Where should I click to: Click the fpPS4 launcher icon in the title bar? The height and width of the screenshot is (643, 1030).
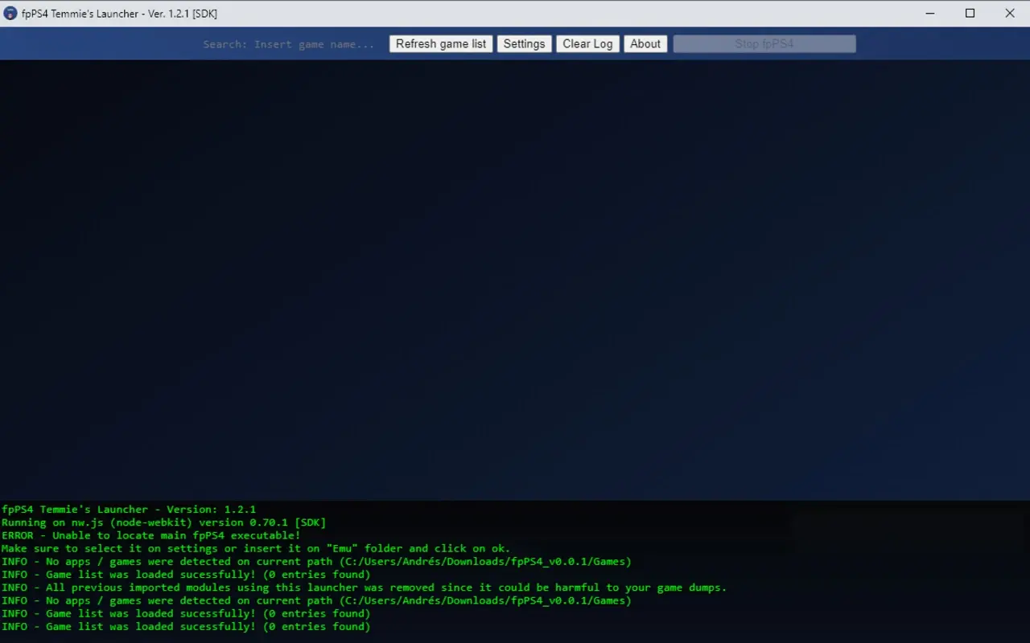10,13
